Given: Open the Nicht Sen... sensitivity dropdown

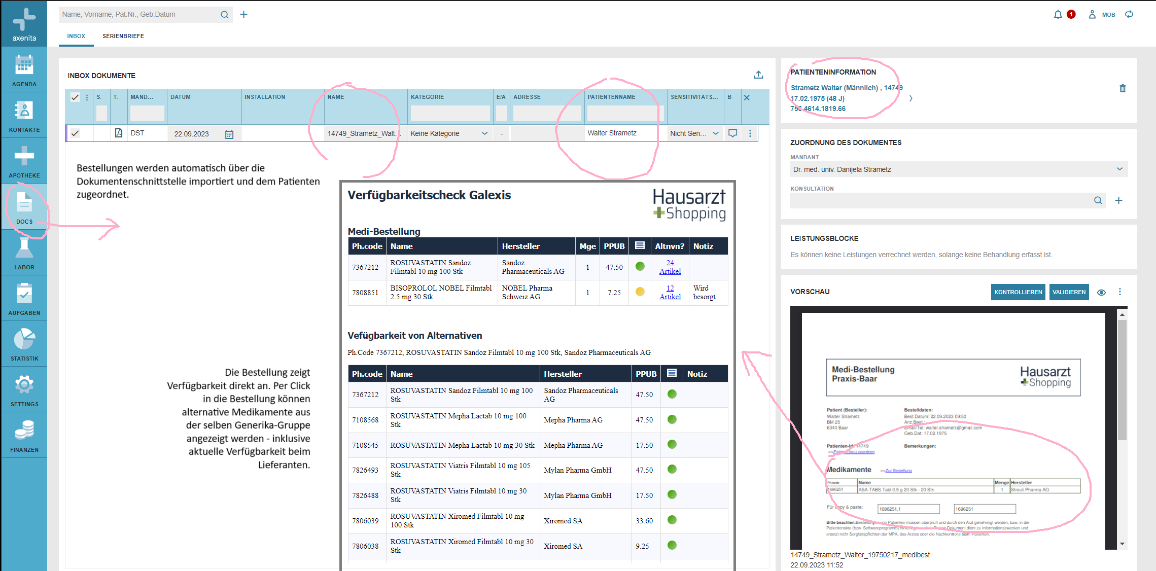Looking at the screenshot, I should point(694,133).
